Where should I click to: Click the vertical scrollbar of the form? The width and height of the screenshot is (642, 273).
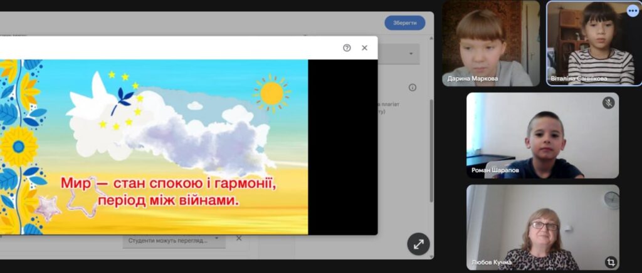(431, 150)
